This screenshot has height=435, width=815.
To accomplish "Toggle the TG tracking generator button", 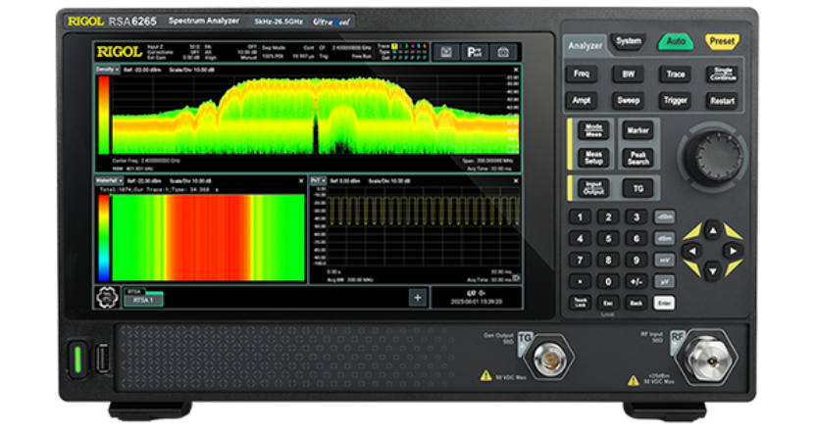I will click(637, 188).
